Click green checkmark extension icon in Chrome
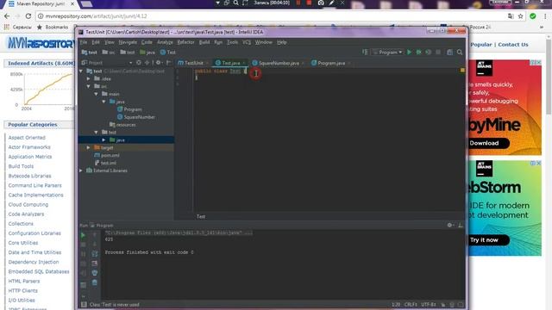Viewport: 552px width, 310px height. click(533, 16)
